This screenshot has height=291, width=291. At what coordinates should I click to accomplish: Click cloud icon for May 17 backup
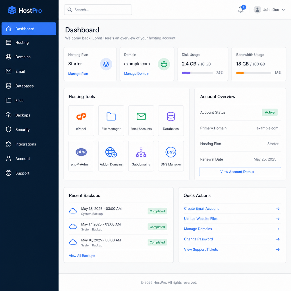(73, 226)
